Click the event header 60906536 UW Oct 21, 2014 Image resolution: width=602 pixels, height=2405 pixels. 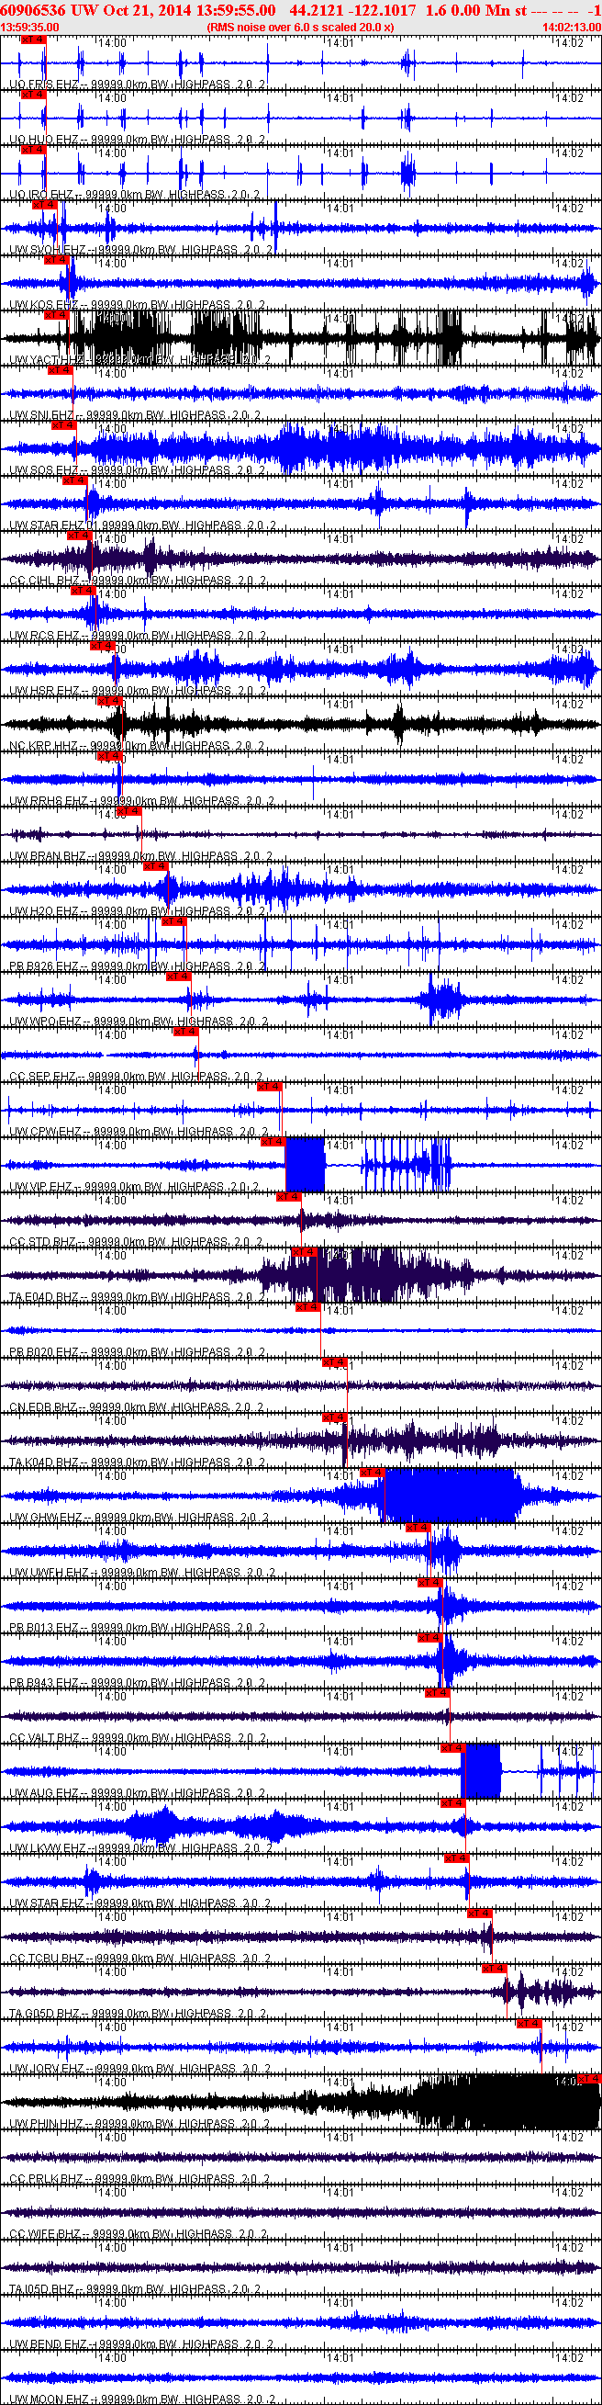[x=139, y=9]
